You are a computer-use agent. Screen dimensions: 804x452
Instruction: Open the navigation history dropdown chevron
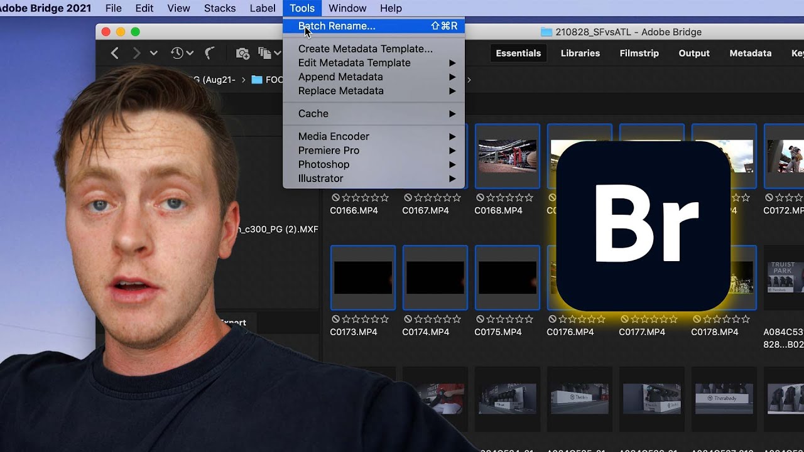coord(153,53)
